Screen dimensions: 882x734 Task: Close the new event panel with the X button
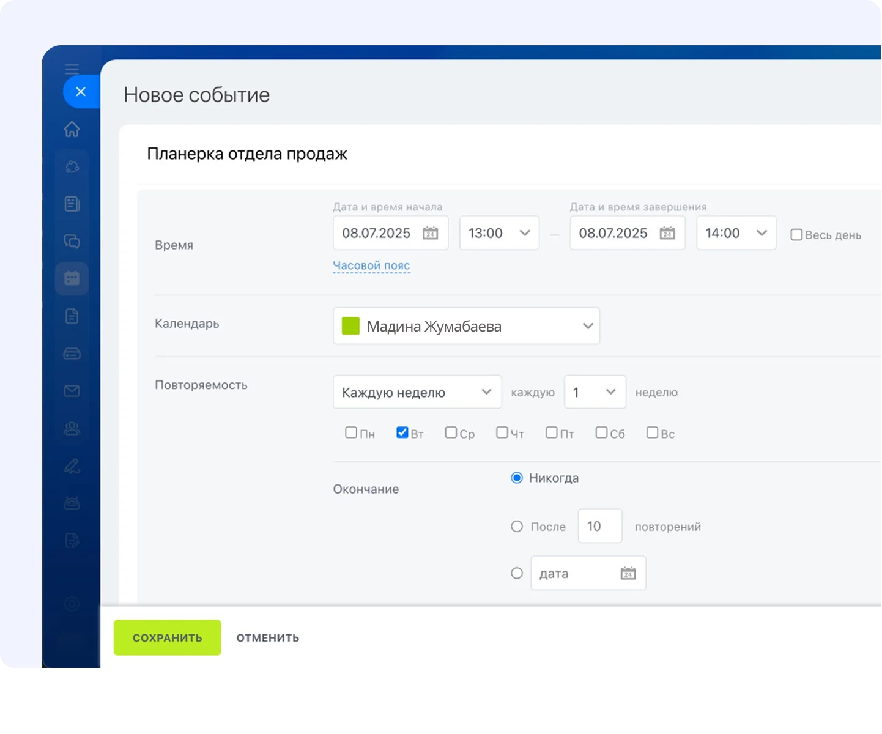tap(81, 92)
